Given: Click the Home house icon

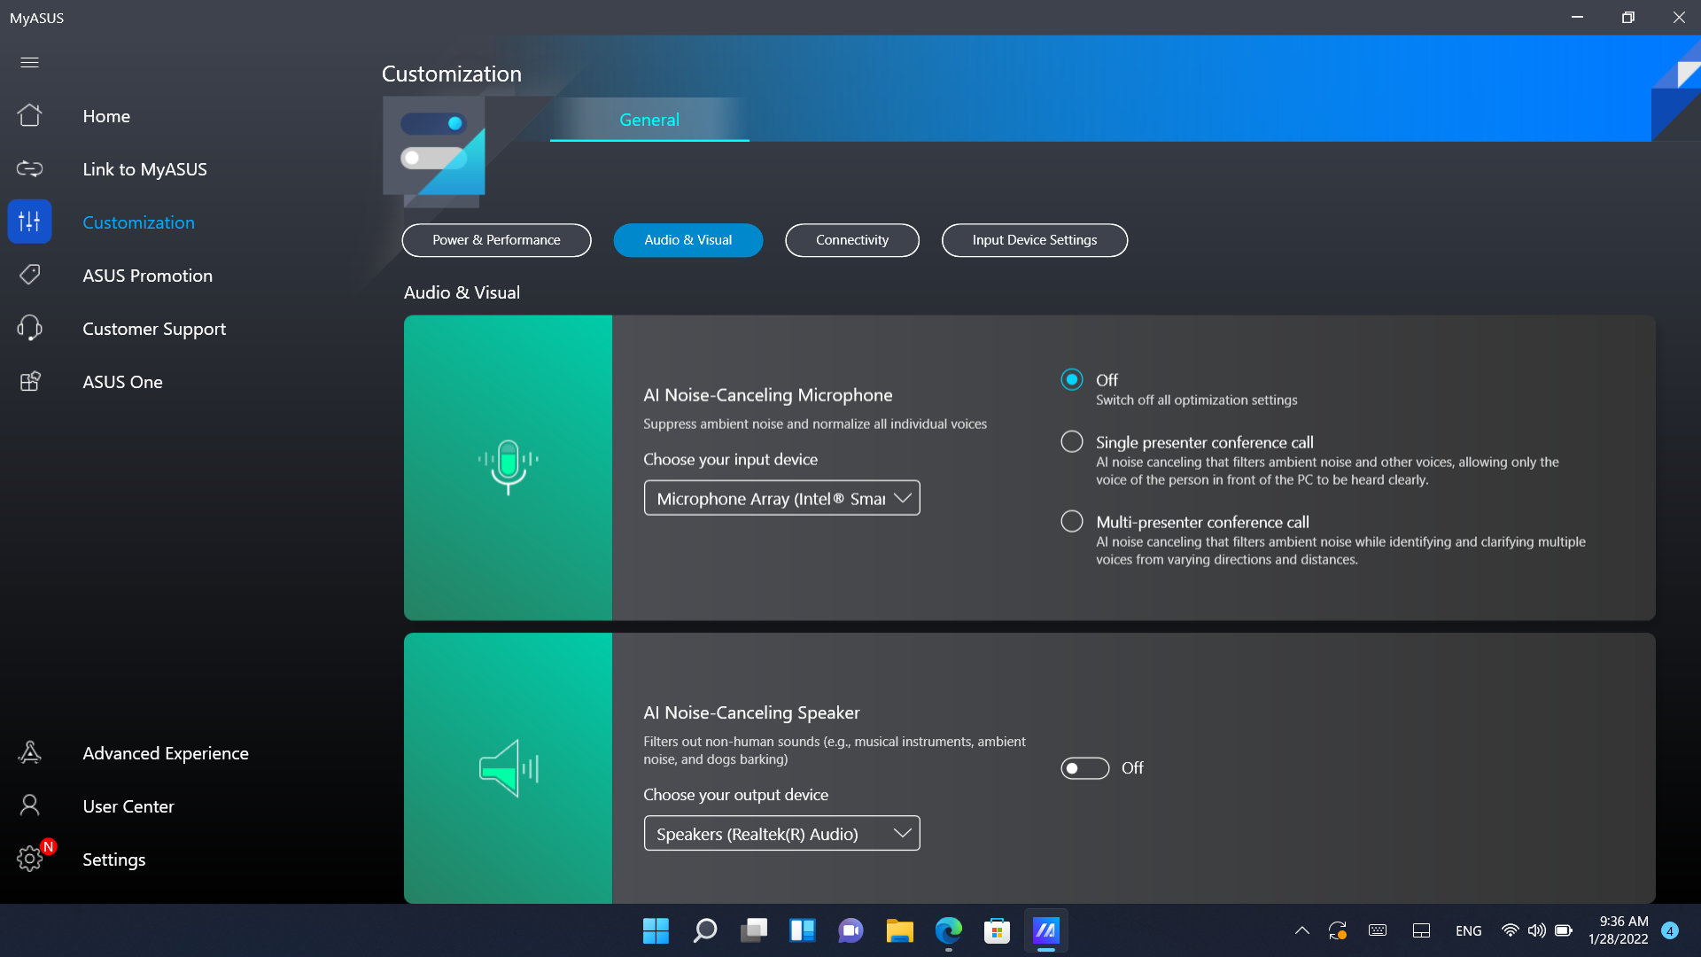Looking at the screenshot, I should pos(29,115).
